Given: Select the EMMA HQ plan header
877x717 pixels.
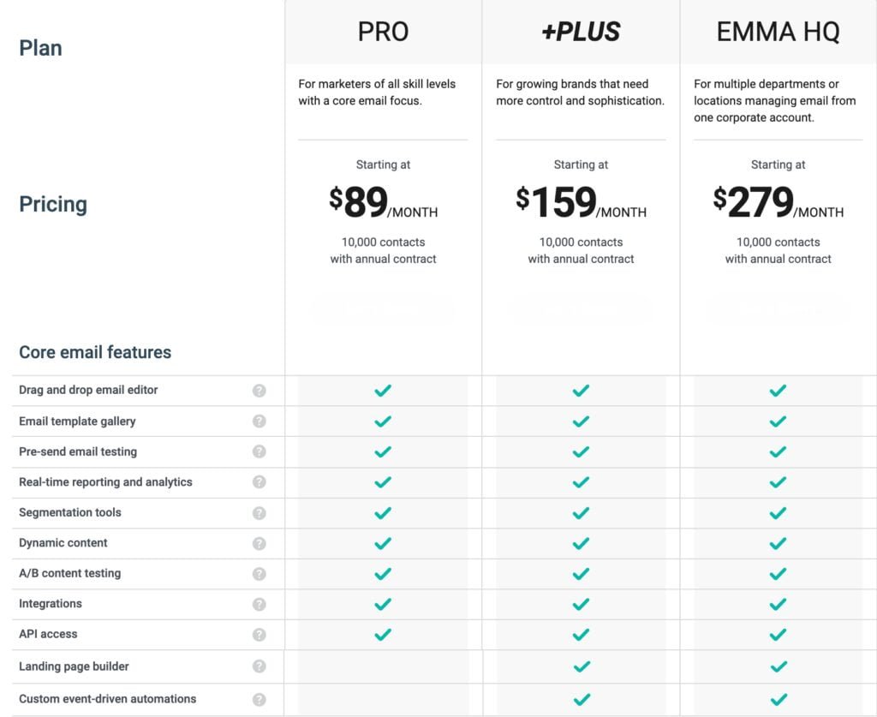Looking at the screenshot, I should tap(778, 33).
